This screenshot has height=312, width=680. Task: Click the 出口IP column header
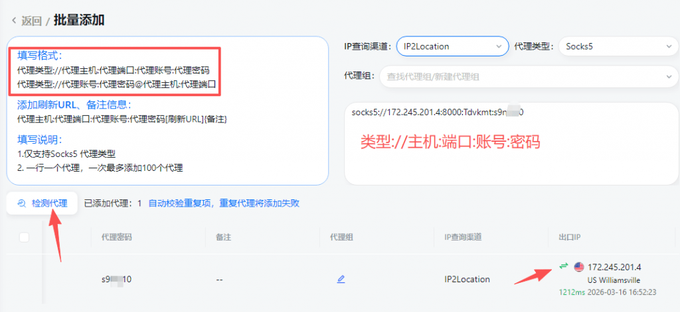[x=565, y=237]
